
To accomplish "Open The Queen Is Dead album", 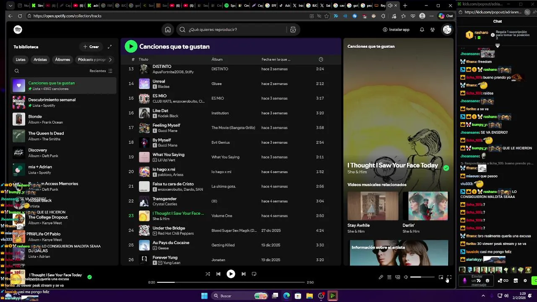I will pos(63,136).
